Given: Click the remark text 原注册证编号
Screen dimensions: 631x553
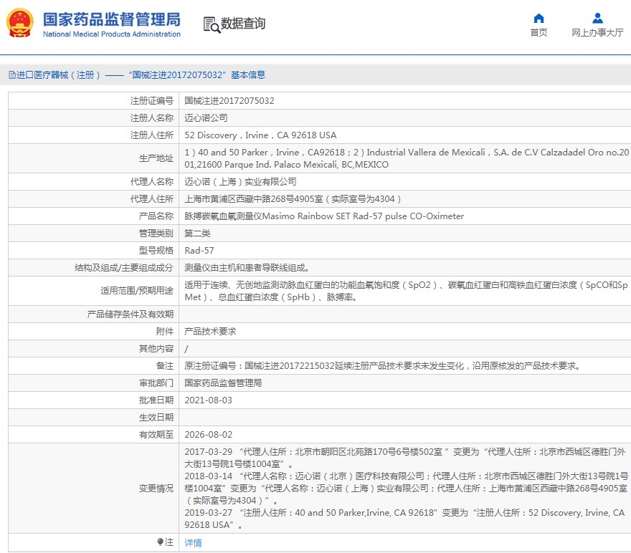Looking at the screenshot, I should [x=382, y=366].
